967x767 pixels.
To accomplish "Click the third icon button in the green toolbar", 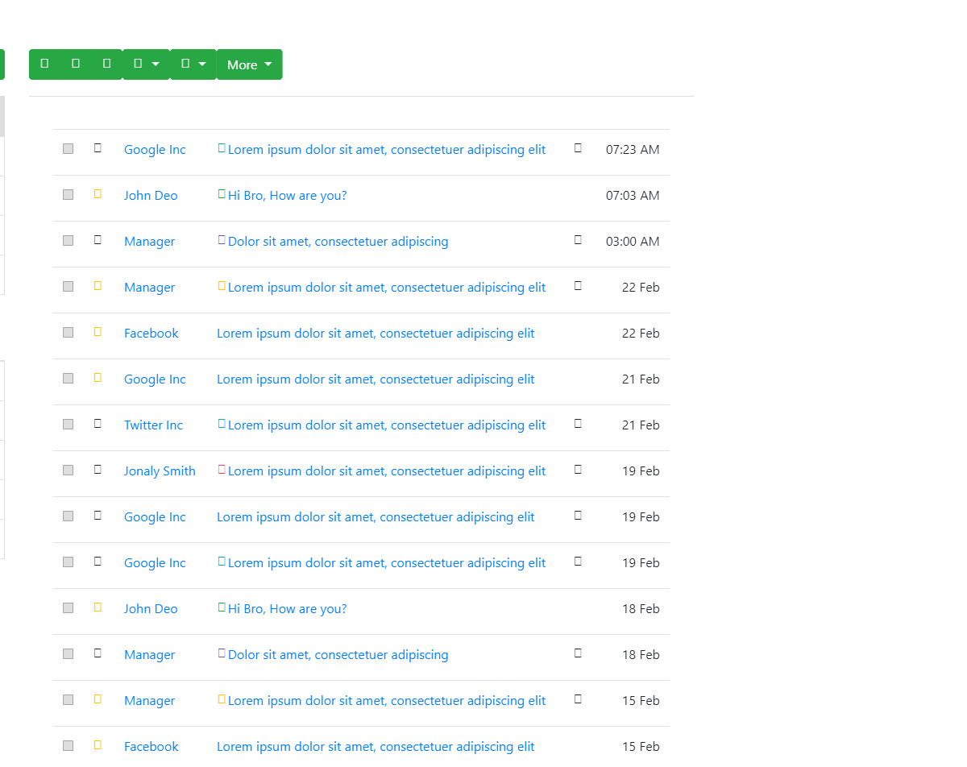I will click(106, 64).
